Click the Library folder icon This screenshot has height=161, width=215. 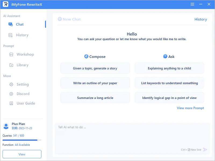pos(11,65)
